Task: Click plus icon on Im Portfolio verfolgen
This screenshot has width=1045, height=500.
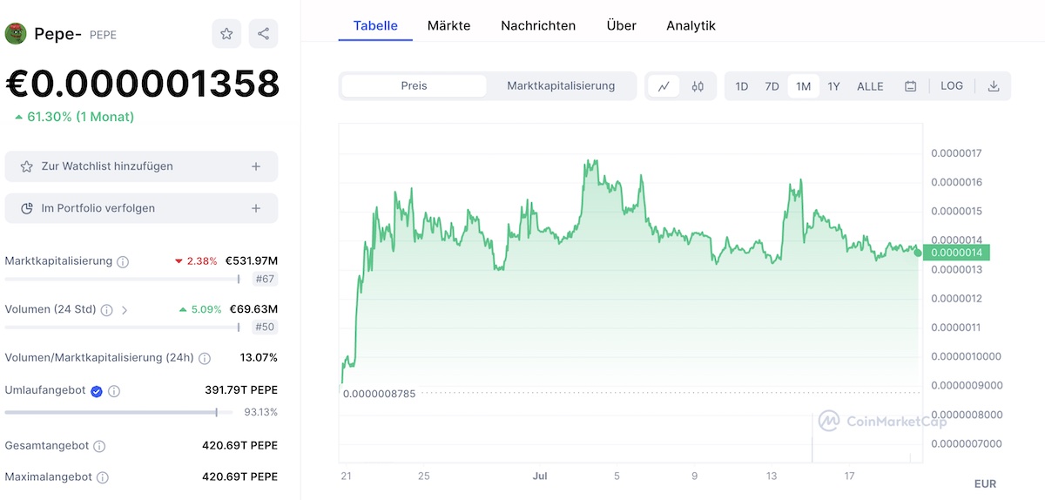Action: tap(256, 208)
